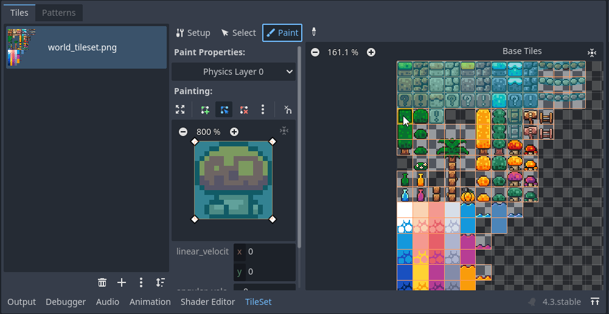Zoom out of the Base Tiles atlas view
This screenshot has width=609, height=314.
click(315, 52)
